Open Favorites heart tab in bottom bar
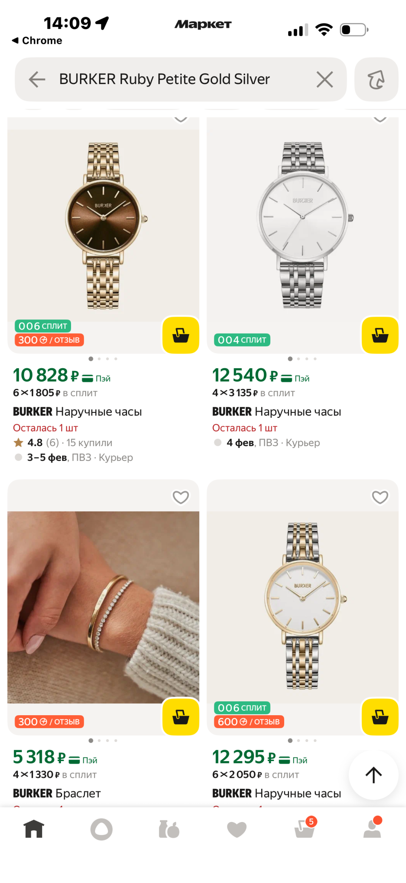 pyautogui.click(x=237, y=829)
